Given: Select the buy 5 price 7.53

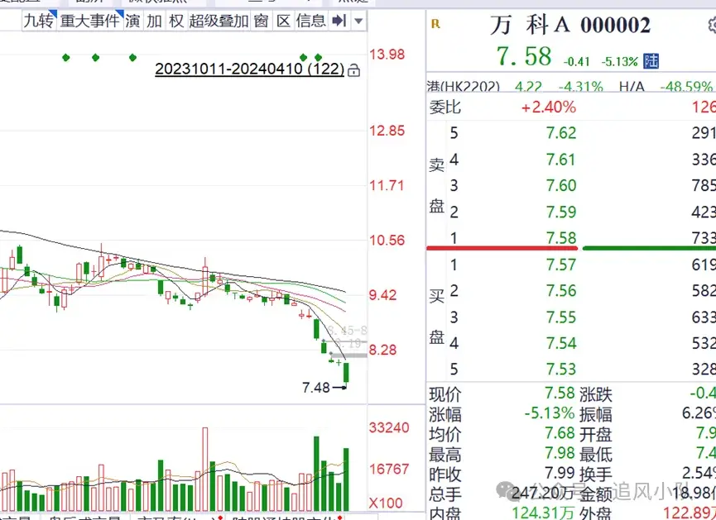Looking at the screenshot, I should coord(561,369).
